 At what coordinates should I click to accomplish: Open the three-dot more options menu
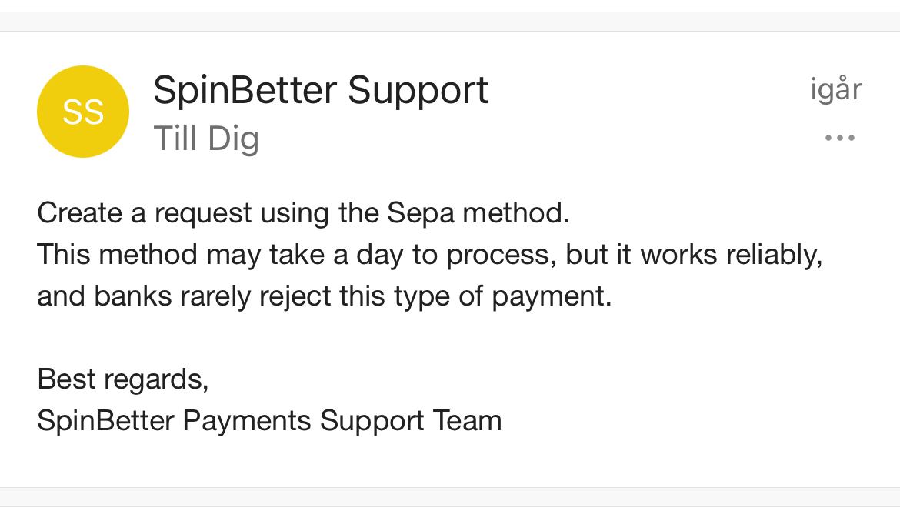pyautogui.click(x=839, y=139)
